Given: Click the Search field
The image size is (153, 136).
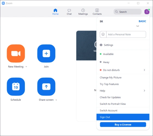Looking at the screenshot, I should (x=128, y=12).
